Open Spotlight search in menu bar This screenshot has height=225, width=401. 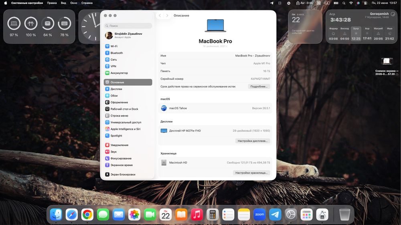[x=344, y=3]
